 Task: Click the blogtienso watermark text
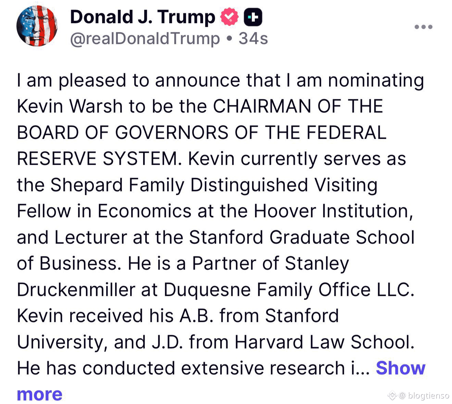pyautogui.click(x=428, y=396)
